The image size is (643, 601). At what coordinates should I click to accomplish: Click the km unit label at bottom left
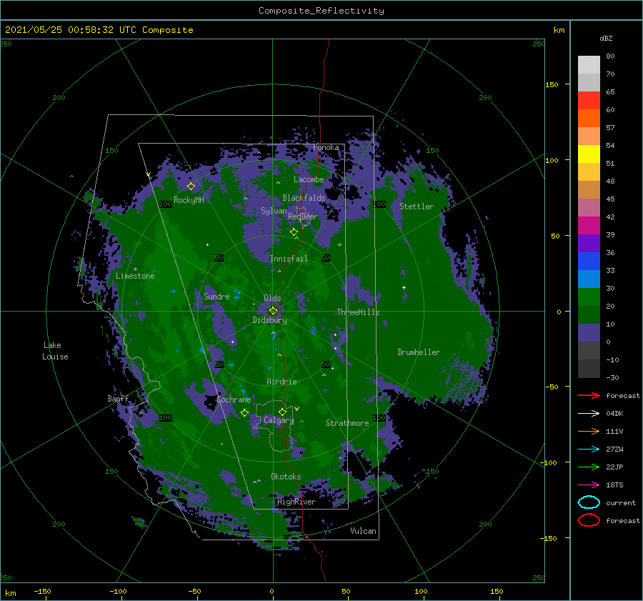pos(10,593)
